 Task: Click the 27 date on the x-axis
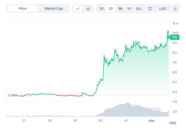click(24, 121)
